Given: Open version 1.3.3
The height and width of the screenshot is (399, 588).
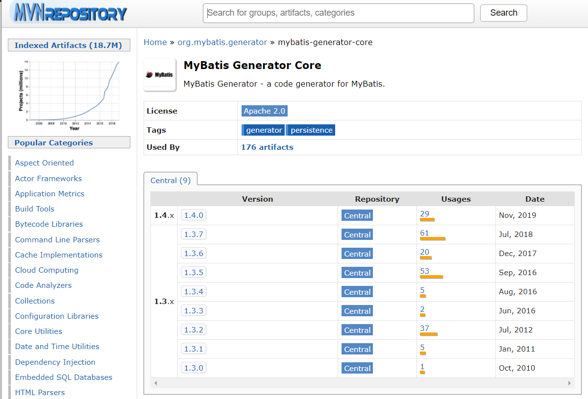Looking at the screenshot, I should pyautogui.click(x=194, y=310).
